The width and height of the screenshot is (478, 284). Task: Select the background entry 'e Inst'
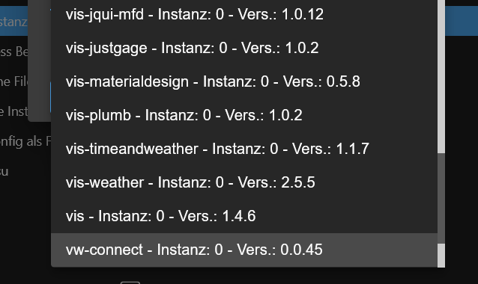point(13,111)
